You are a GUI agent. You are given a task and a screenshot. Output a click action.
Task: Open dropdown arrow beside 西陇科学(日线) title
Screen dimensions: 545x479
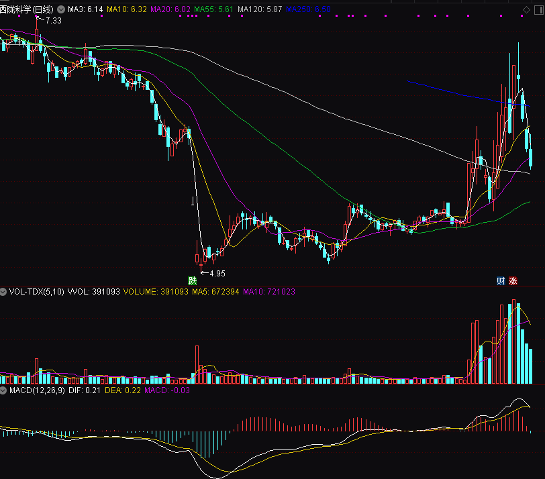pos(62,9)
